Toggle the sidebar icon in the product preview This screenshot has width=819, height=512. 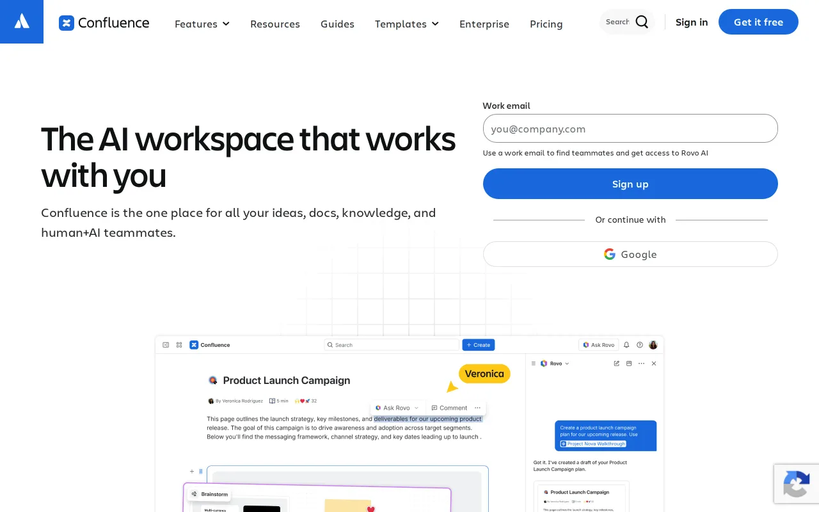point(166,345)
